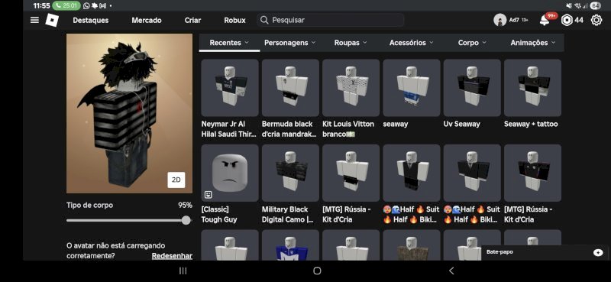Open the Destaques tab
The image size is (611, 282).
pyautogui.click(x=91, y=21)
